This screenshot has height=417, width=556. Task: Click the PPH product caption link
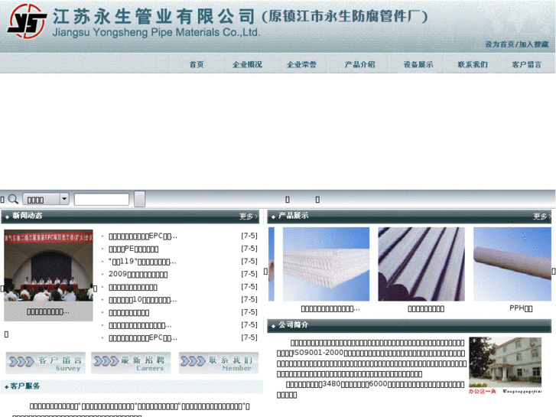521,308
